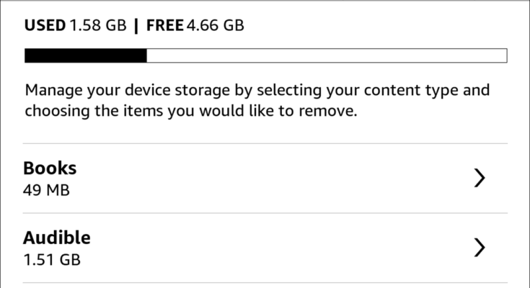This screenshot has height=288, width=530.
Task: Click the 'choosing the items' description line
Action: [190, 112]
